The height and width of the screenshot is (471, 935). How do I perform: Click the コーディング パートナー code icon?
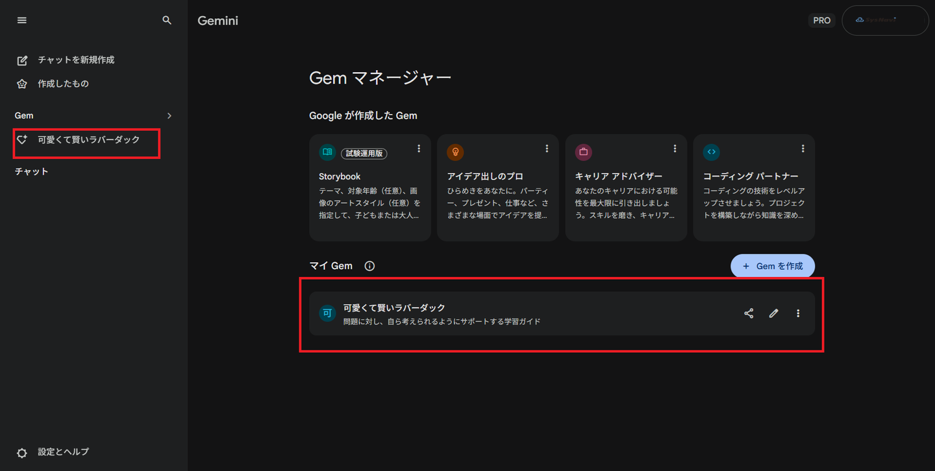(x=711, y=152)
